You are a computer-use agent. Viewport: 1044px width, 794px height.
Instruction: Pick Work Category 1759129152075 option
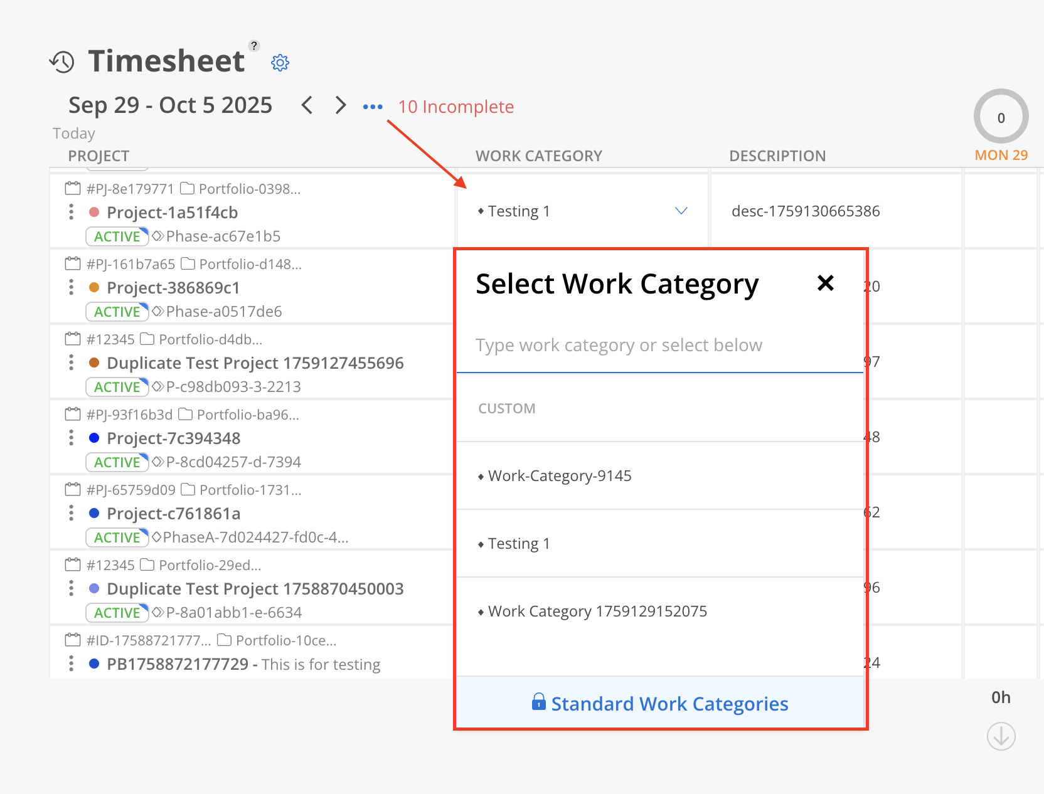point(597,611)
